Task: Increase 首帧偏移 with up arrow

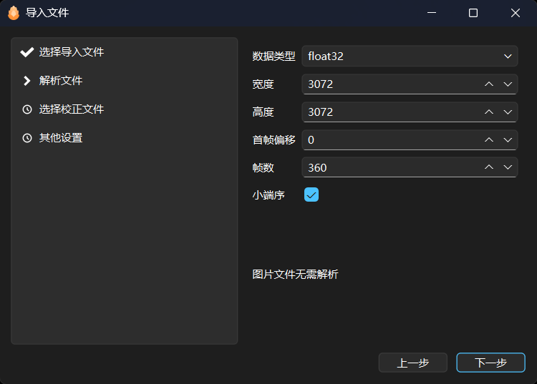Action: coord(489,139)
